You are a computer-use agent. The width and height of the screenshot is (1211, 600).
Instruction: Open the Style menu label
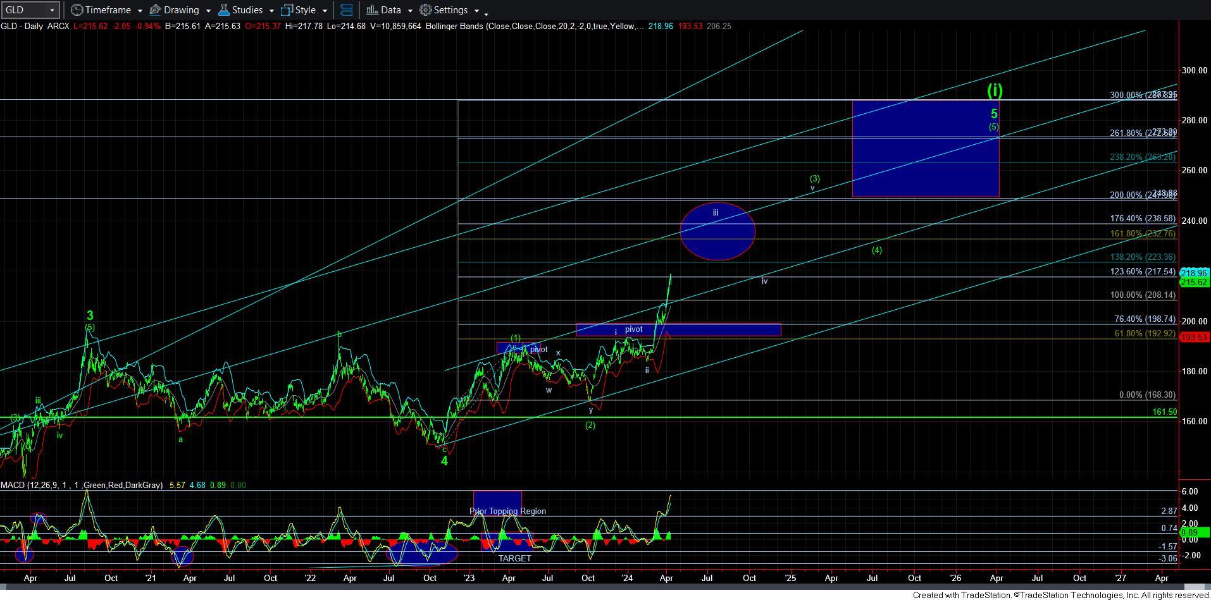[x=306, y=10]
